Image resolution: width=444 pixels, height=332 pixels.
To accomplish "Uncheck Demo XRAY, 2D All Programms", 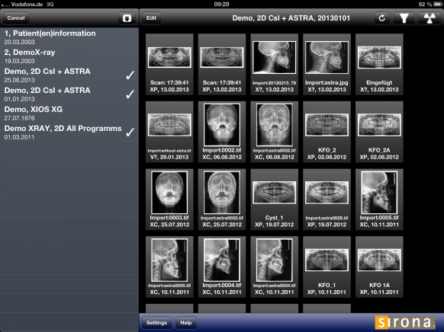I will [x=130, y=132].
